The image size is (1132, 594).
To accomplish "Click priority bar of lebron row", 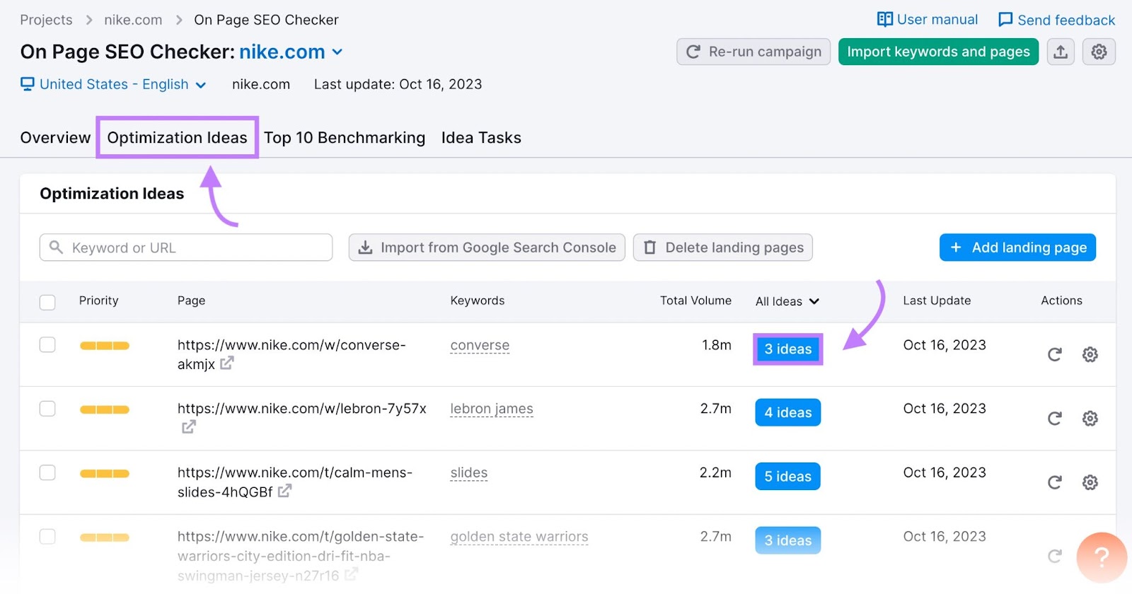I will tap(105, 409).
